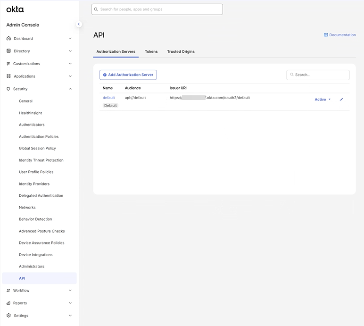Click the Admin Console heading
The width and height of the screenshot is (364, 326).
click(x=23, y=25)
